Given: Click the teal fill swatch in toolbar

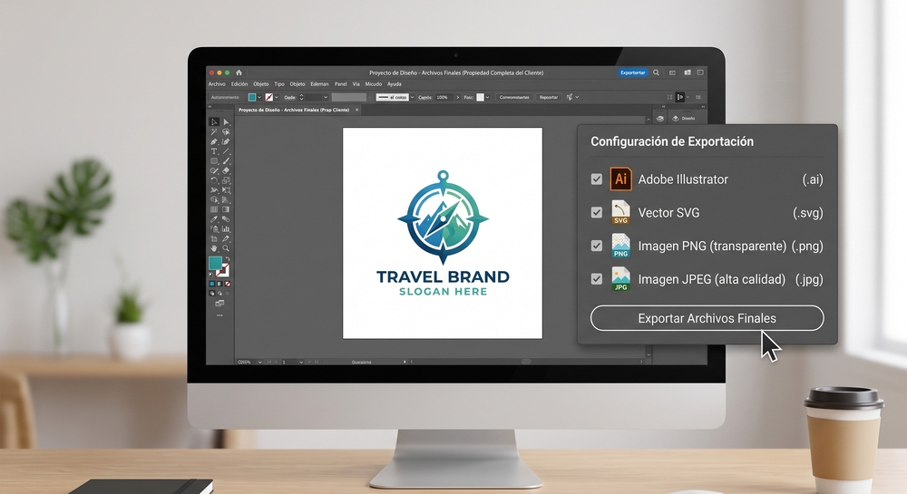Looking at the screenshot, I should [x=215, y=263].
